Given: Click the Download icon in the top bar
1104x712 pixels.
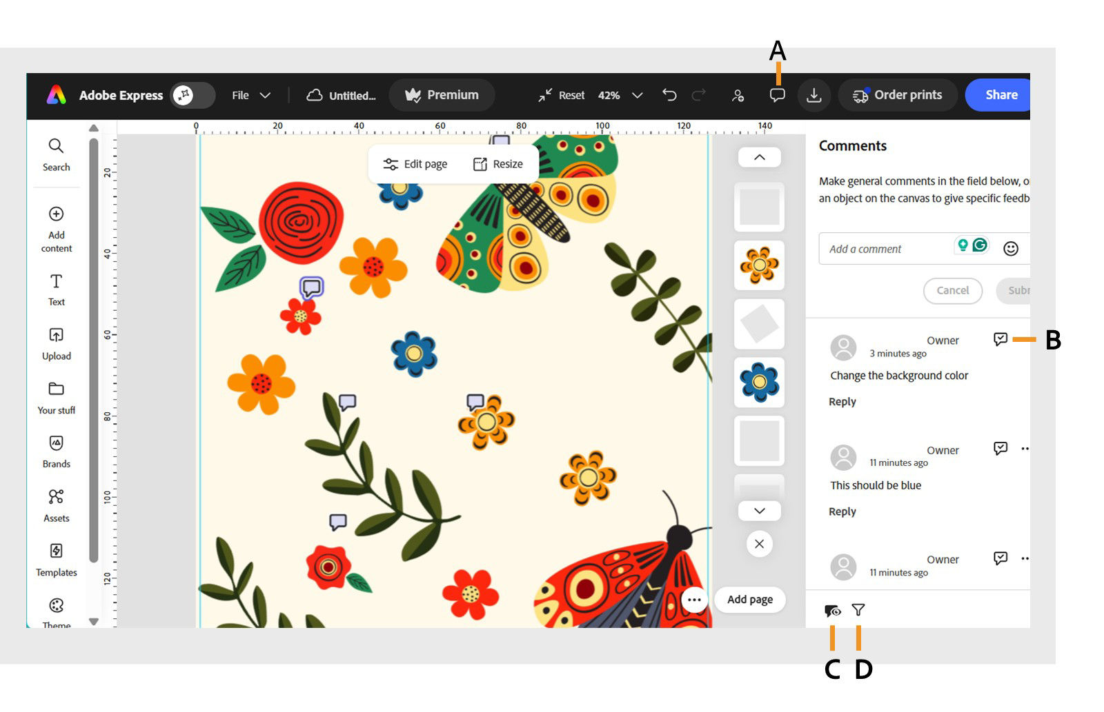Looking at the screenshot, I should (x=814, y=95).
